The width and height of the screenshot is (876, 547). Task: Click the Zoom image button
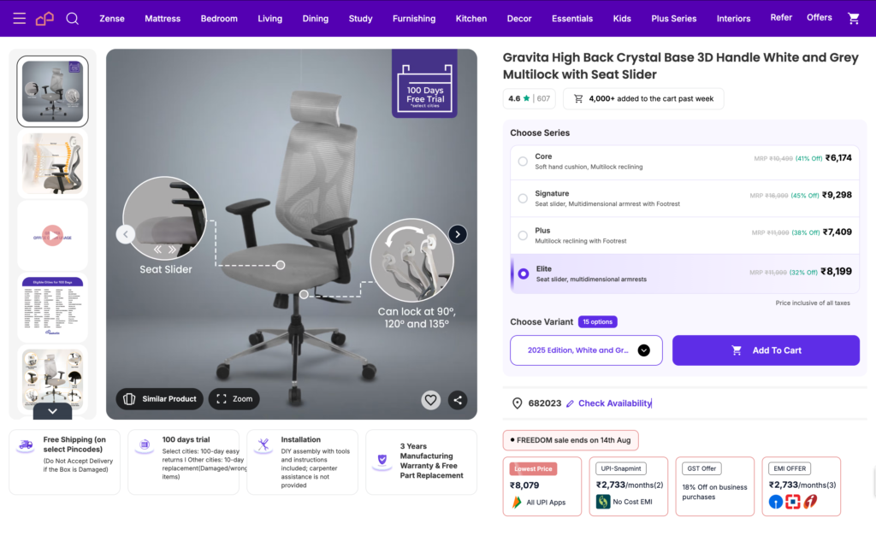(x=234, y=399)
